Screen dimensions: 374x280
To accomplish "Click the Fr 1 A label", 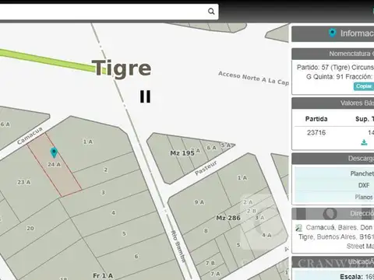I will [x=103, y=275].
